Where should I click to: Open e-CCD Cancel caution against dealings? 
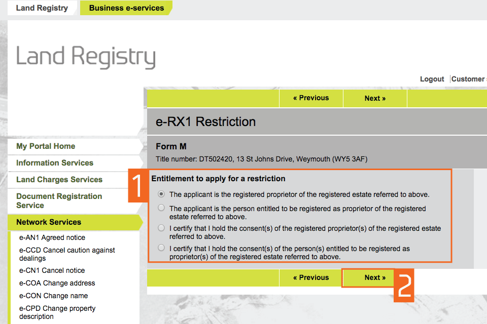67,254
